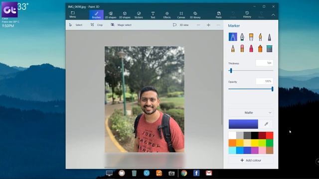Choose the green colour swatch
319x179 pixels.
tap(270, 143)
